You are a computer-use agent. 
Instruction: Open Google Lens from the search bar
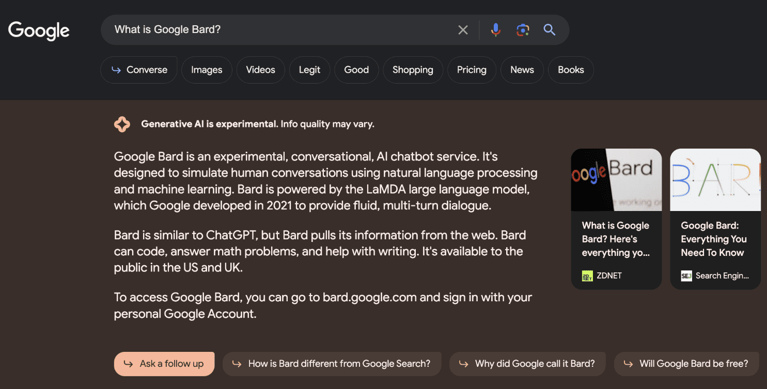click(523, 29)
